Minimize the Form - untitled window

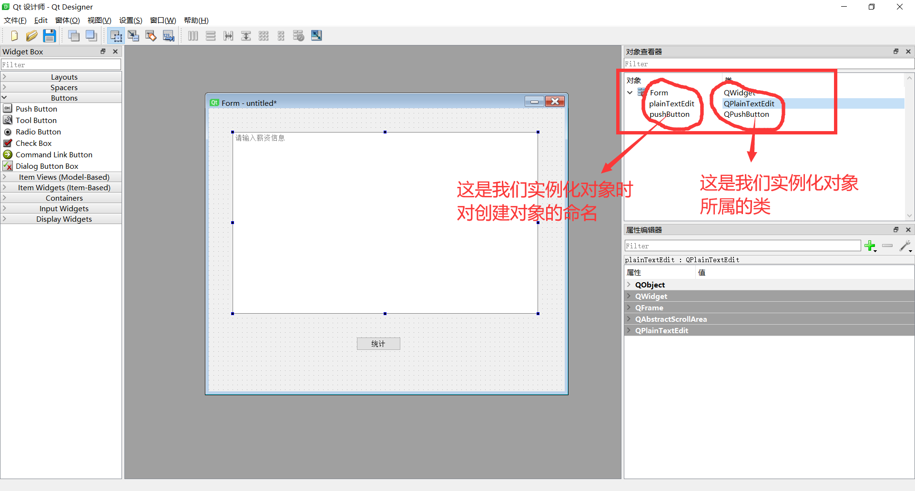534,102
